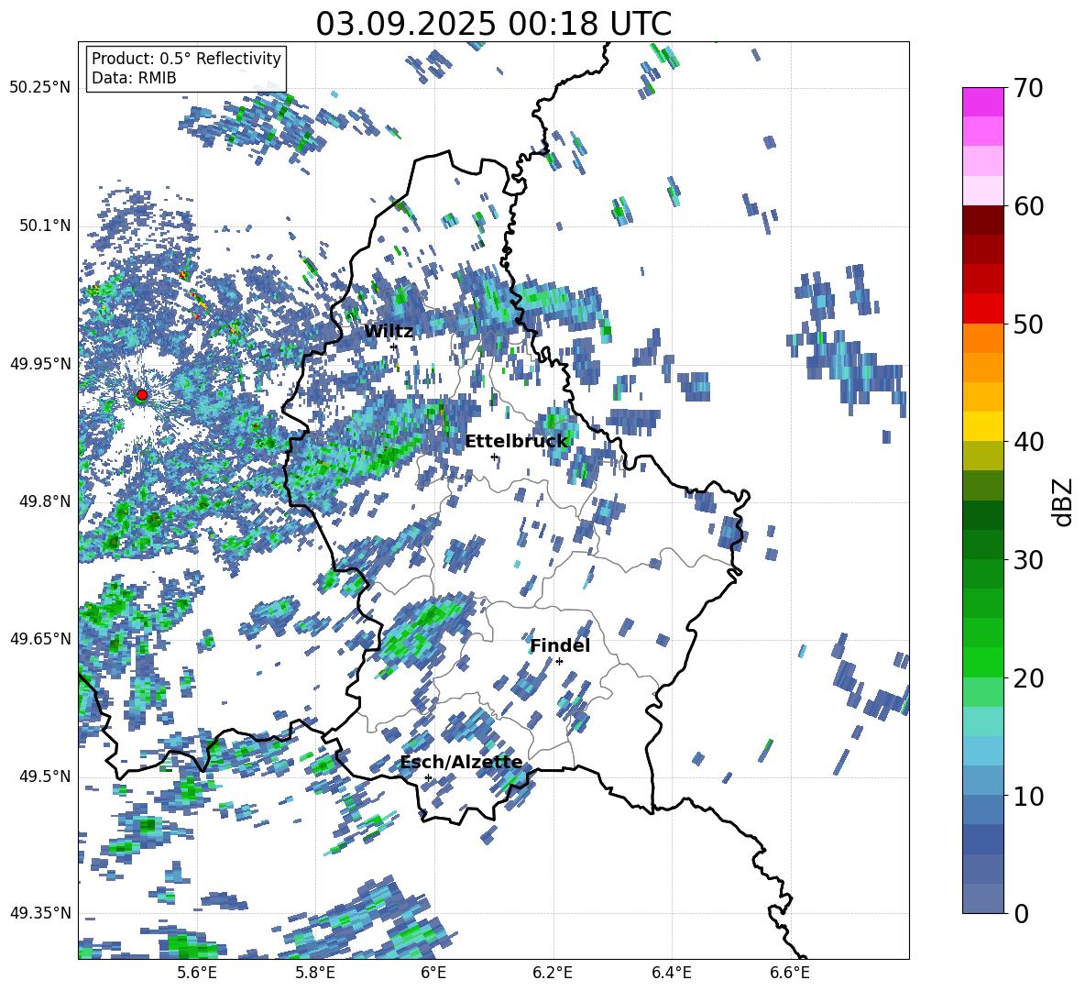Viewport: 1085px width, 991px height.
Task: Click the 10 dBZ colorbar tick label
Action: pos(1028,796)
